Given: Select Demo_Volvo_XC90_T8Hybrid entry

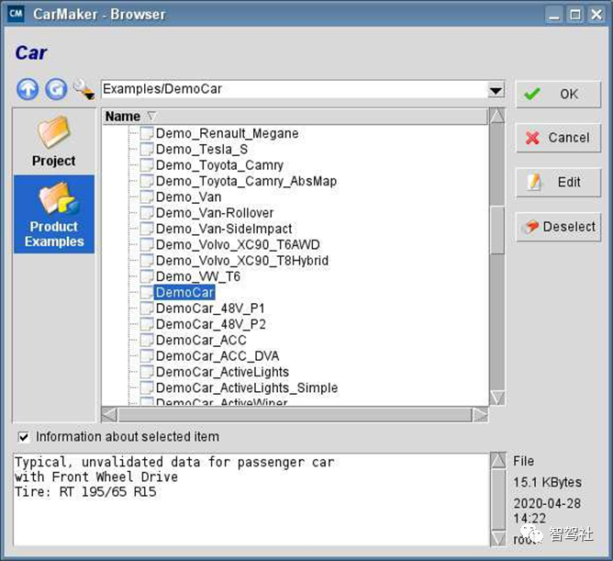Looking at the screenshot, I should 242,261.
